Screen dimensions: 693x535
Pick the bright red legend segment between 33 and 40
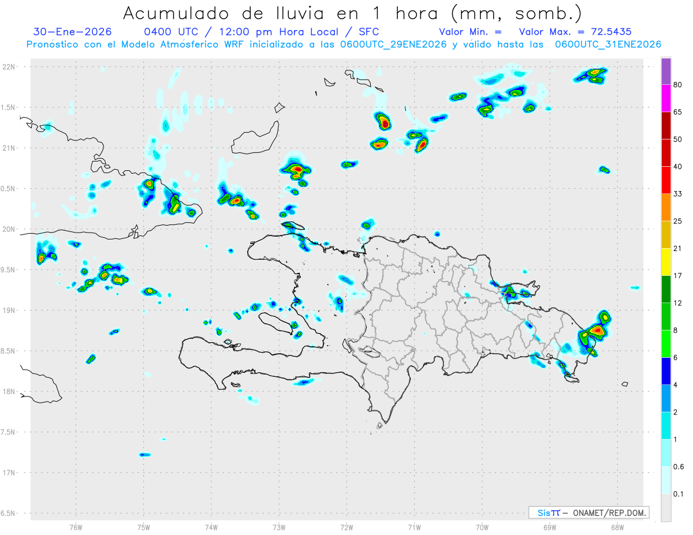tap(666, 180)
